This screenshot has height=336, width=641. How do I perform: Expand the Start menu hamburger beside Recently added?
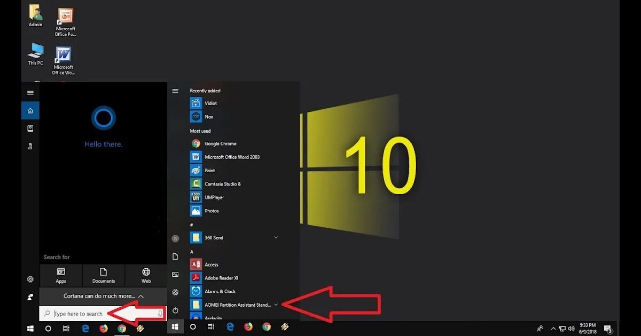pos(175,91)
